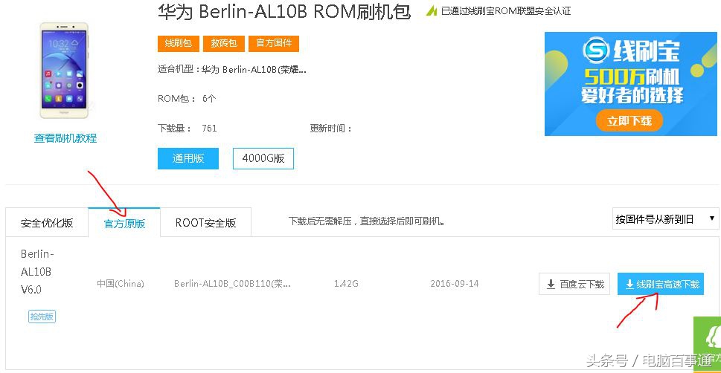This screenshot has height=373, width=721.
Task: Click the green floating widget at right edge
Action: pos(707,345)
